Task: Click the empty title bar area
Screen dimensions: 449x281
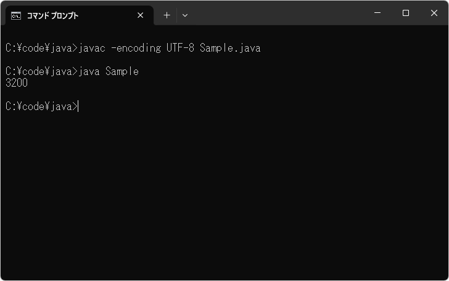Action: tap(278, 13)
